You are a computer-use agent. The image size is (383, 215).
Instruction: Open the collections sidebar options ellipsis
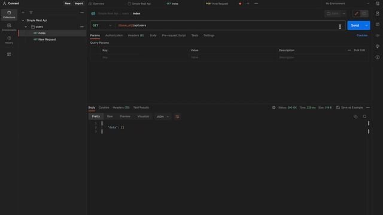point(82,13)
